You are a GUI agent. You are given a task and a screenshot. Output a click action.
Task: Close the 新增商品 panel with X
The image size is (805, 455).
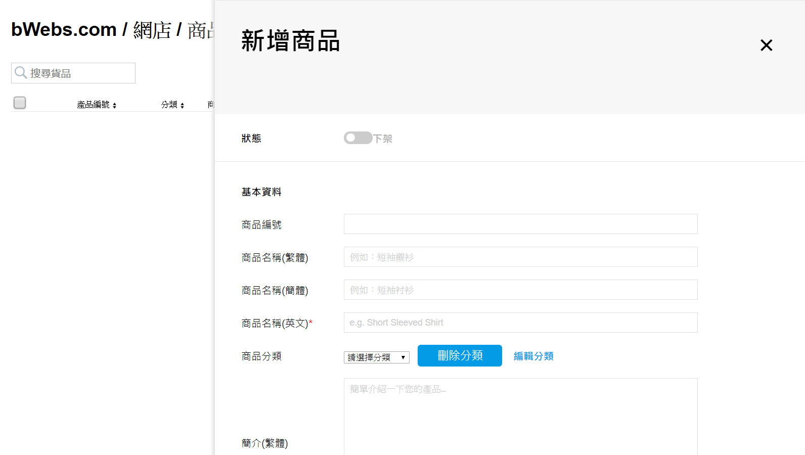click(766, 45)
